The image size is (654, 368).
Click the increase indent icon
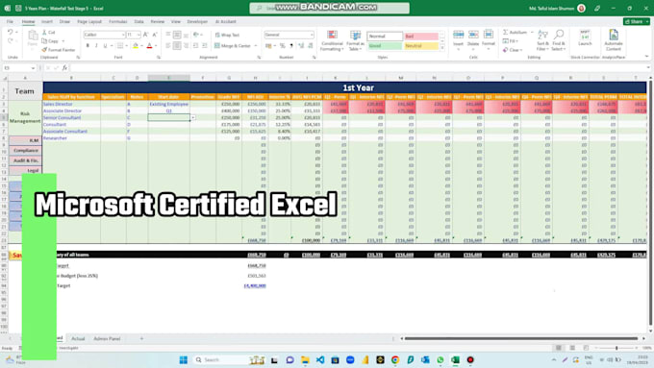(x=204, y=45)
